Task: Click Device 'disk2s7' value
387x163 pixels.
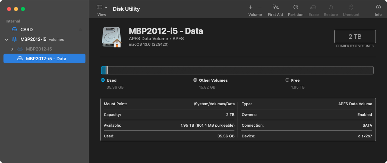Action: click(x=365, y=136)
